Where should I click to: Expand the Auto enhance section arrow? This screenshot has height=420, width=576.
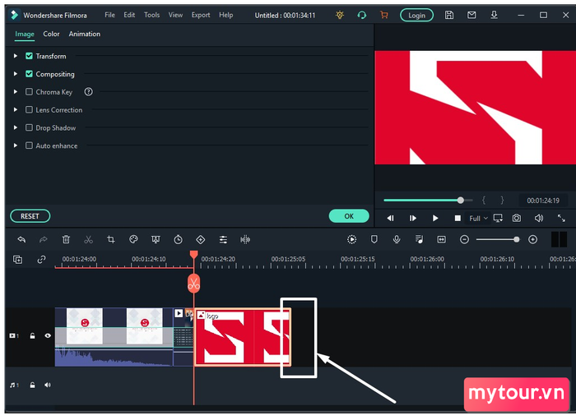[16, 145]
